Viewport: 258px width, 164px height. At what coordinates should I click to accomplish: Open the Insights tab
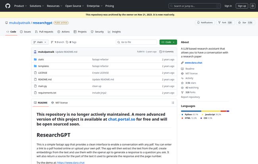coord(114,32)
